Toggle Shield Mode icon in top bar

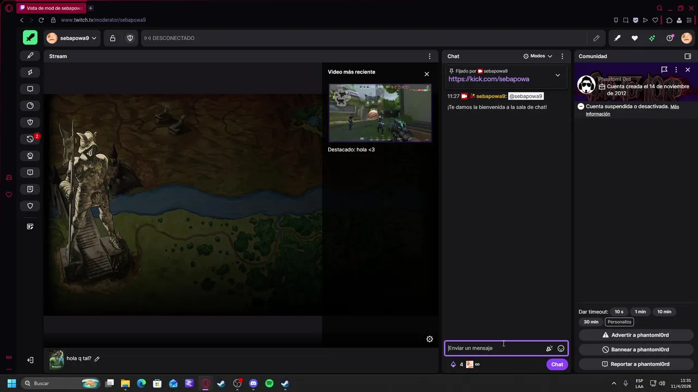[x=130, y=38]
